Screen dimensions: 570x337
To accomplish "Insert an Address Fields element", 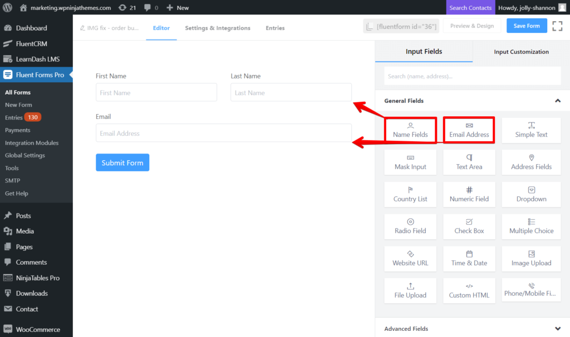I will click(531, 162).
